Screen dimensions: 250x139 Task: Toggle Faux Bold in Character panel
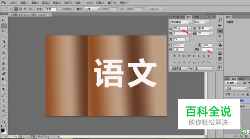click(x=175, y=56)
